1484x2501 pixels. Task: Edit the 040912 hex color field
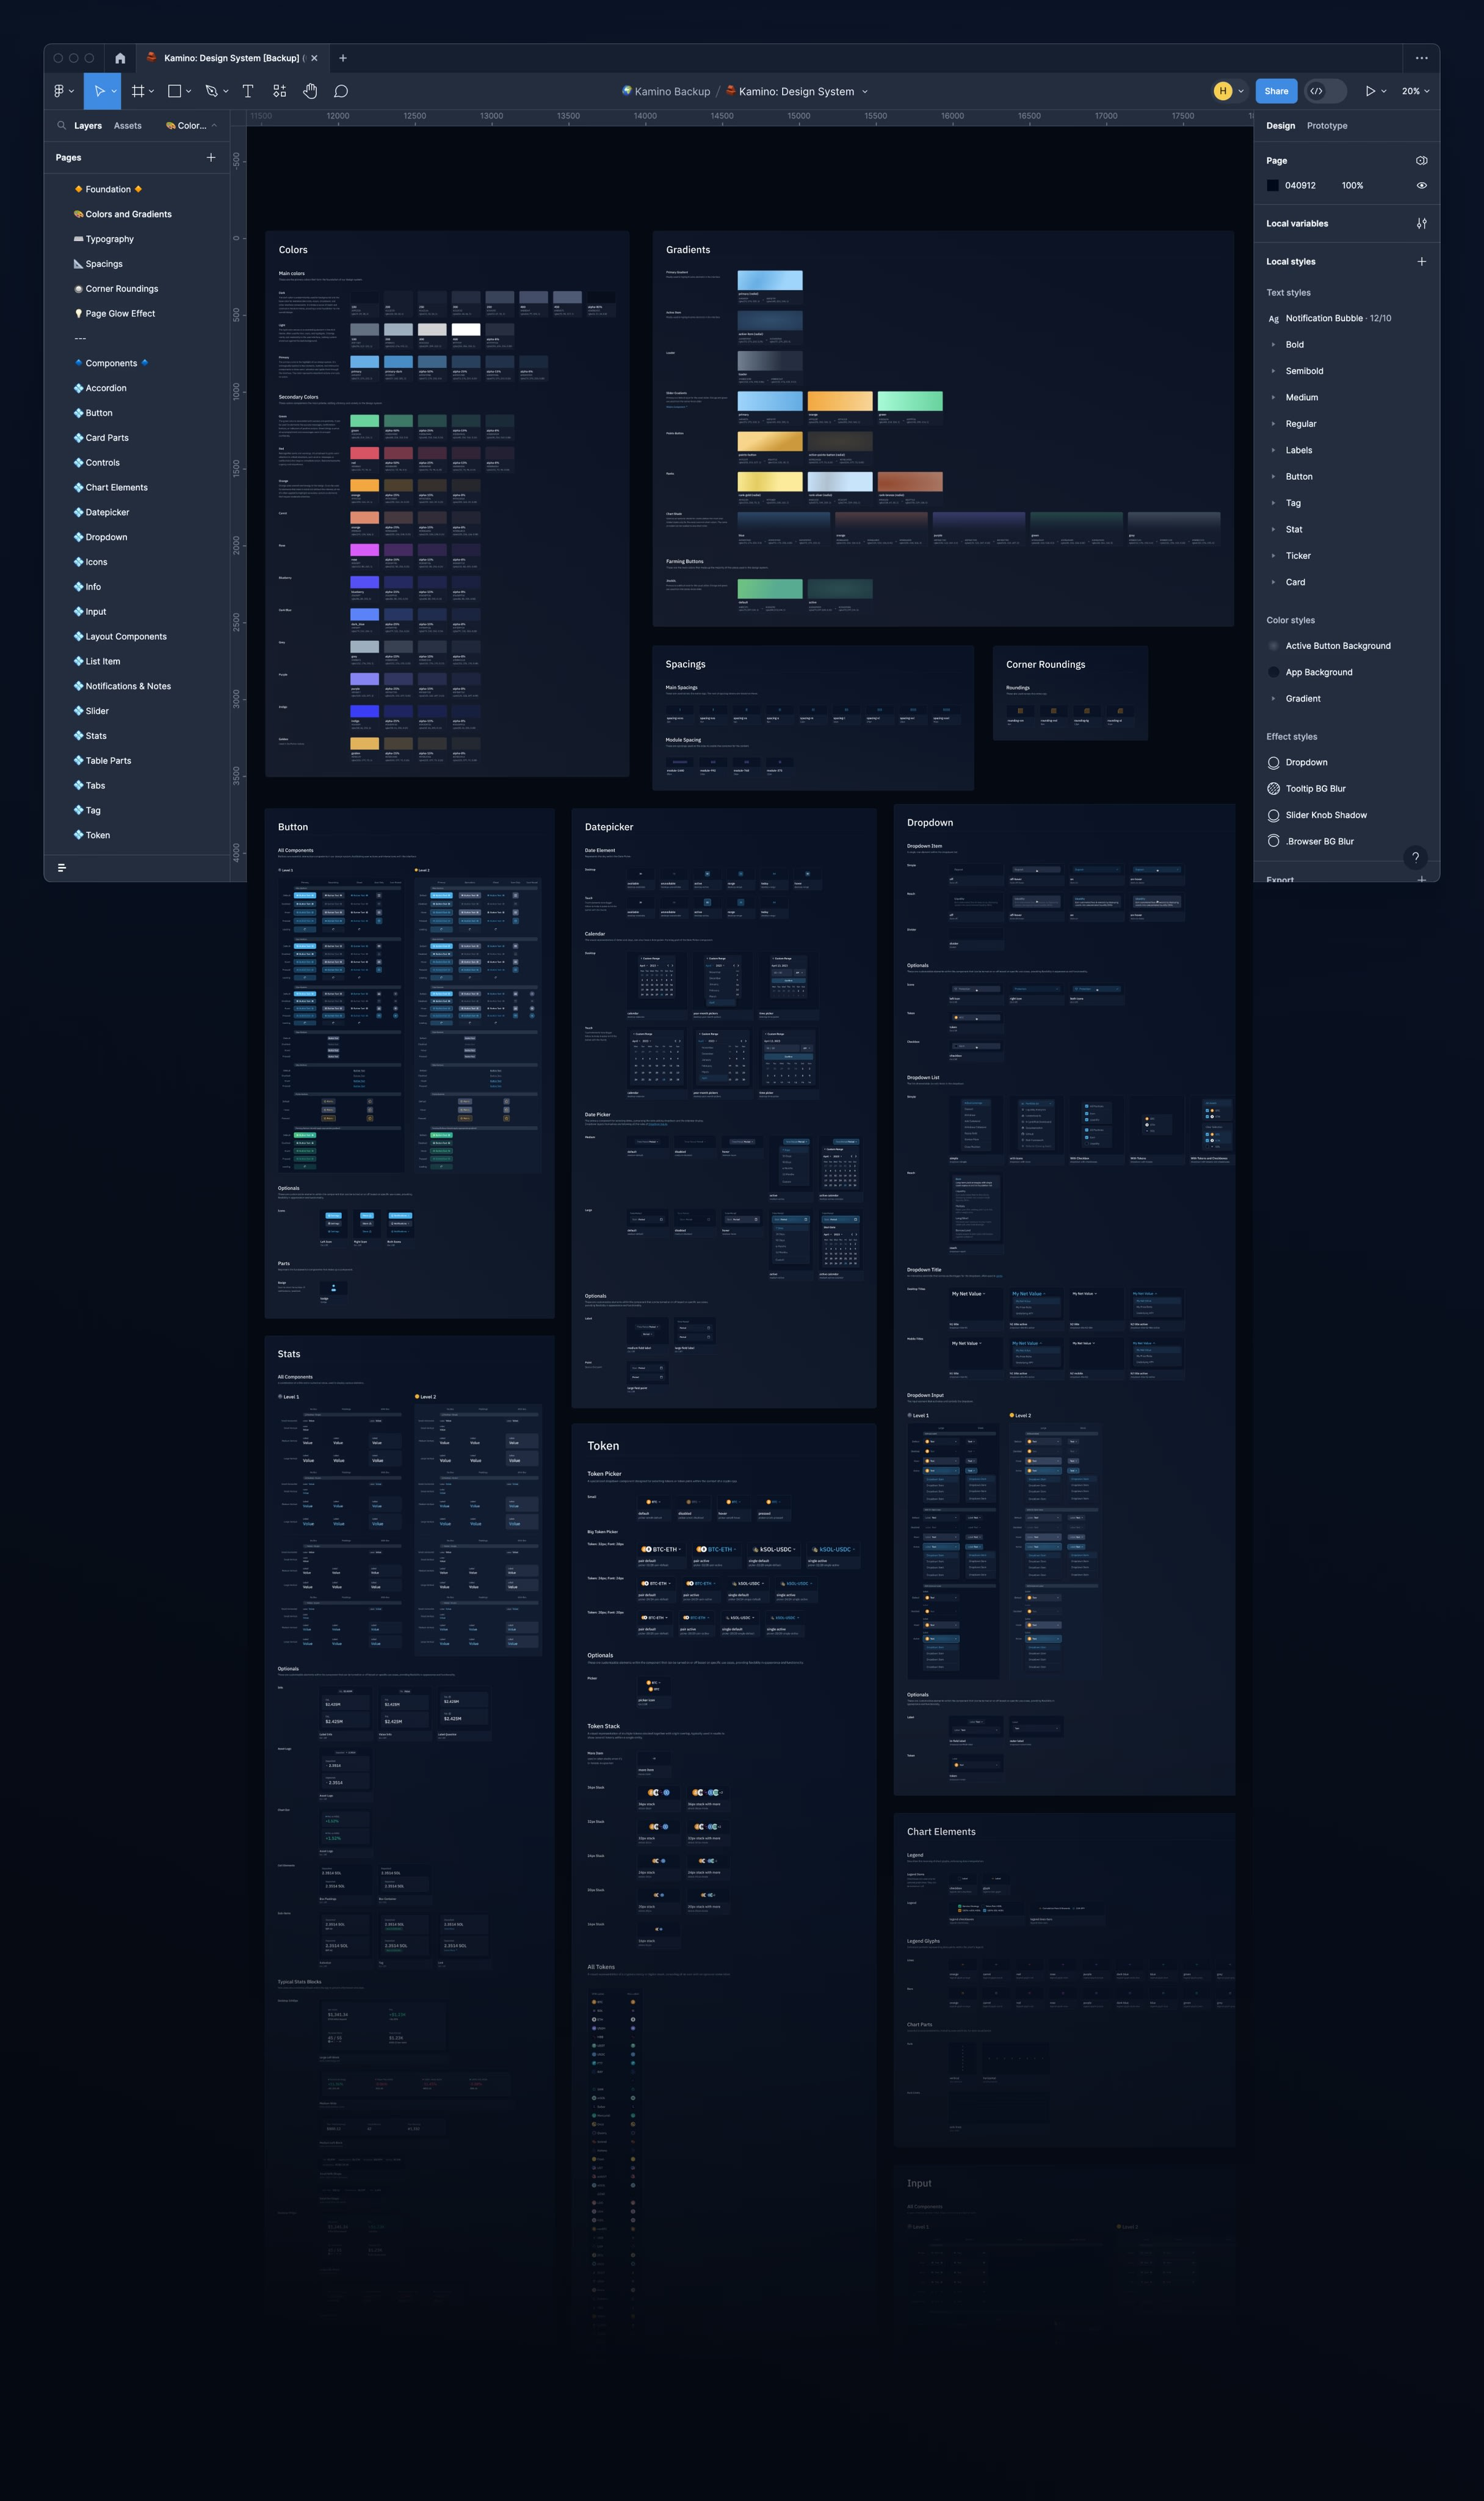point(1300,185)
